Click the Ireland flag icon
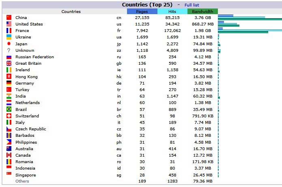This screenshot has width=282, height=187. tap(9, 70)
